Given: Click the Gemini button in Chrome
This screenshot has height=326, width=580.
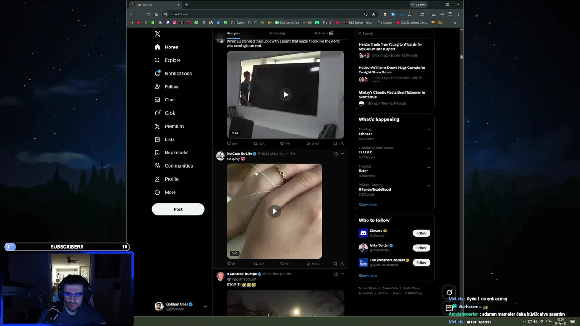Looking at the screenshot, I should click(418, 5).
